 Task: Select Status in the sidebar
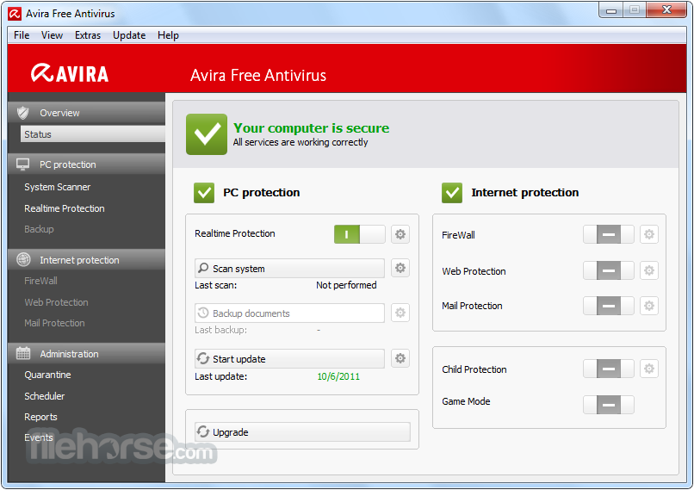[x=92, y=134]
